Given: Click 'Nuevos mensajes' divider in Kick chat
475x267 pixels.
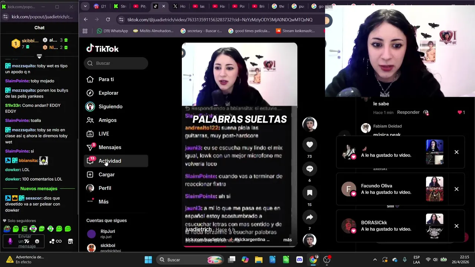Looking at the screenshot, I should tap(39, 189).
